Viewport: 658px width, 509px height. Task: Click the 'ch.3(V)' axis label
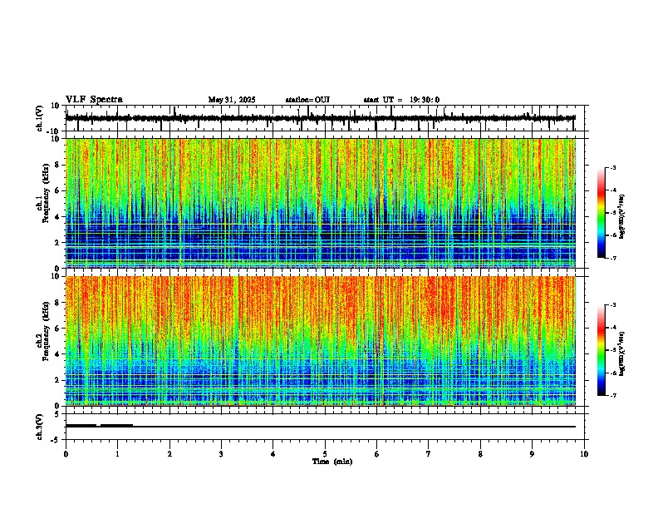coord(41,427)
